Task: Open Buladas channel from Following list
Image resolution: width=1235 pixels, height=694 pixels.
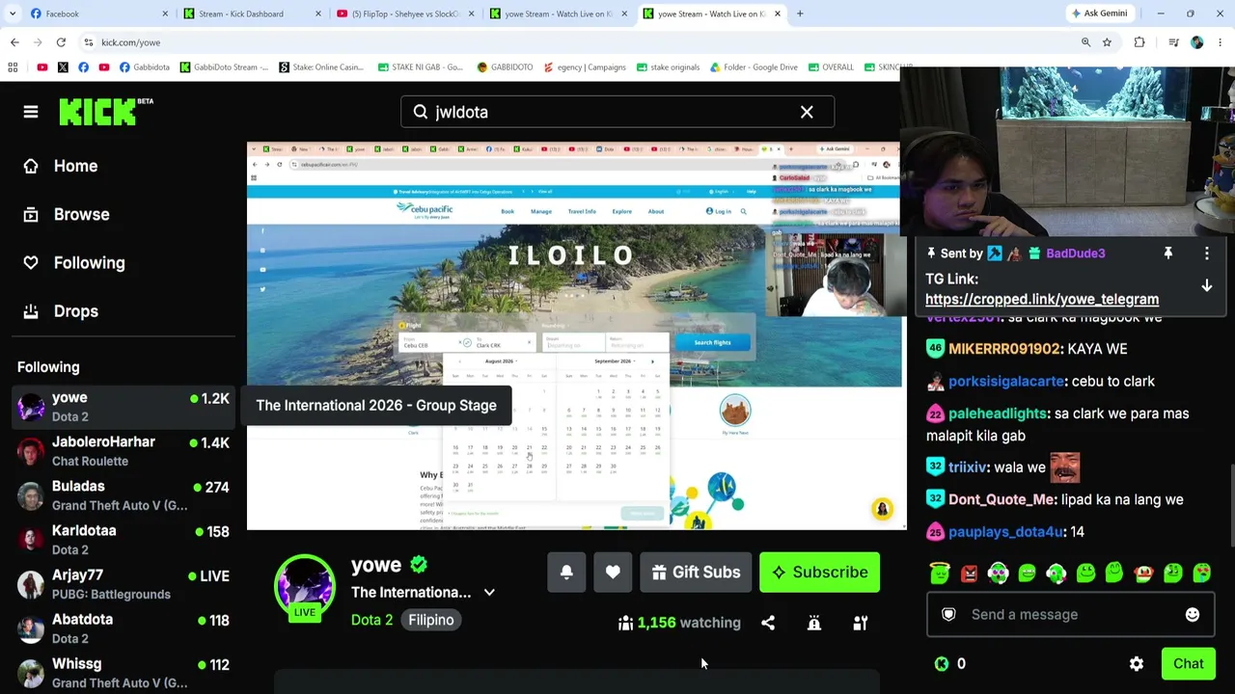Action: point(123,495)
